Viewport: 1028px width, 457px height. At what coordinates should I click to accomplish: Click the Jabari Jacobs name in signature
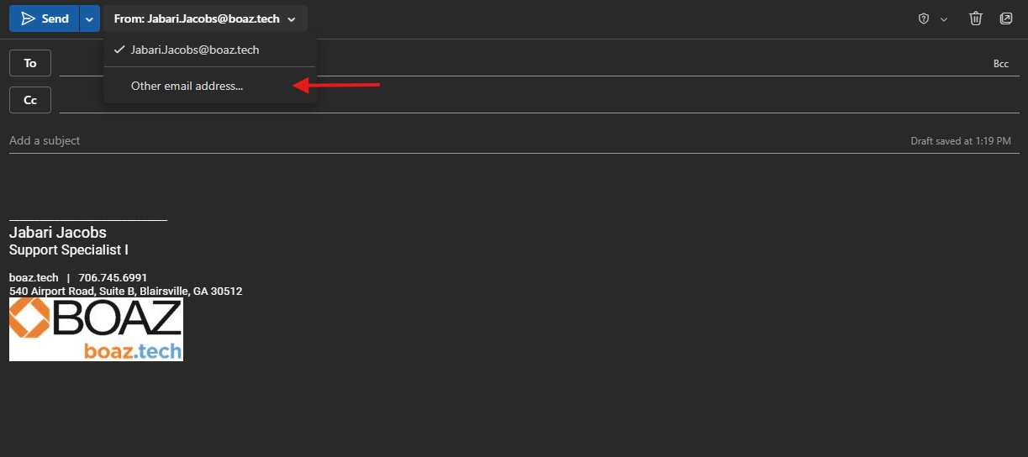58,233
